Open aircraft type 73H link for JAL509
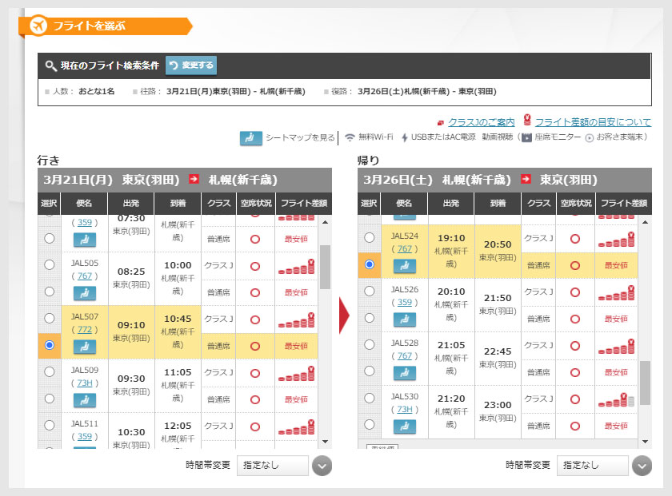This screenshot has height=496, width=672. click(x=85, y=383)
